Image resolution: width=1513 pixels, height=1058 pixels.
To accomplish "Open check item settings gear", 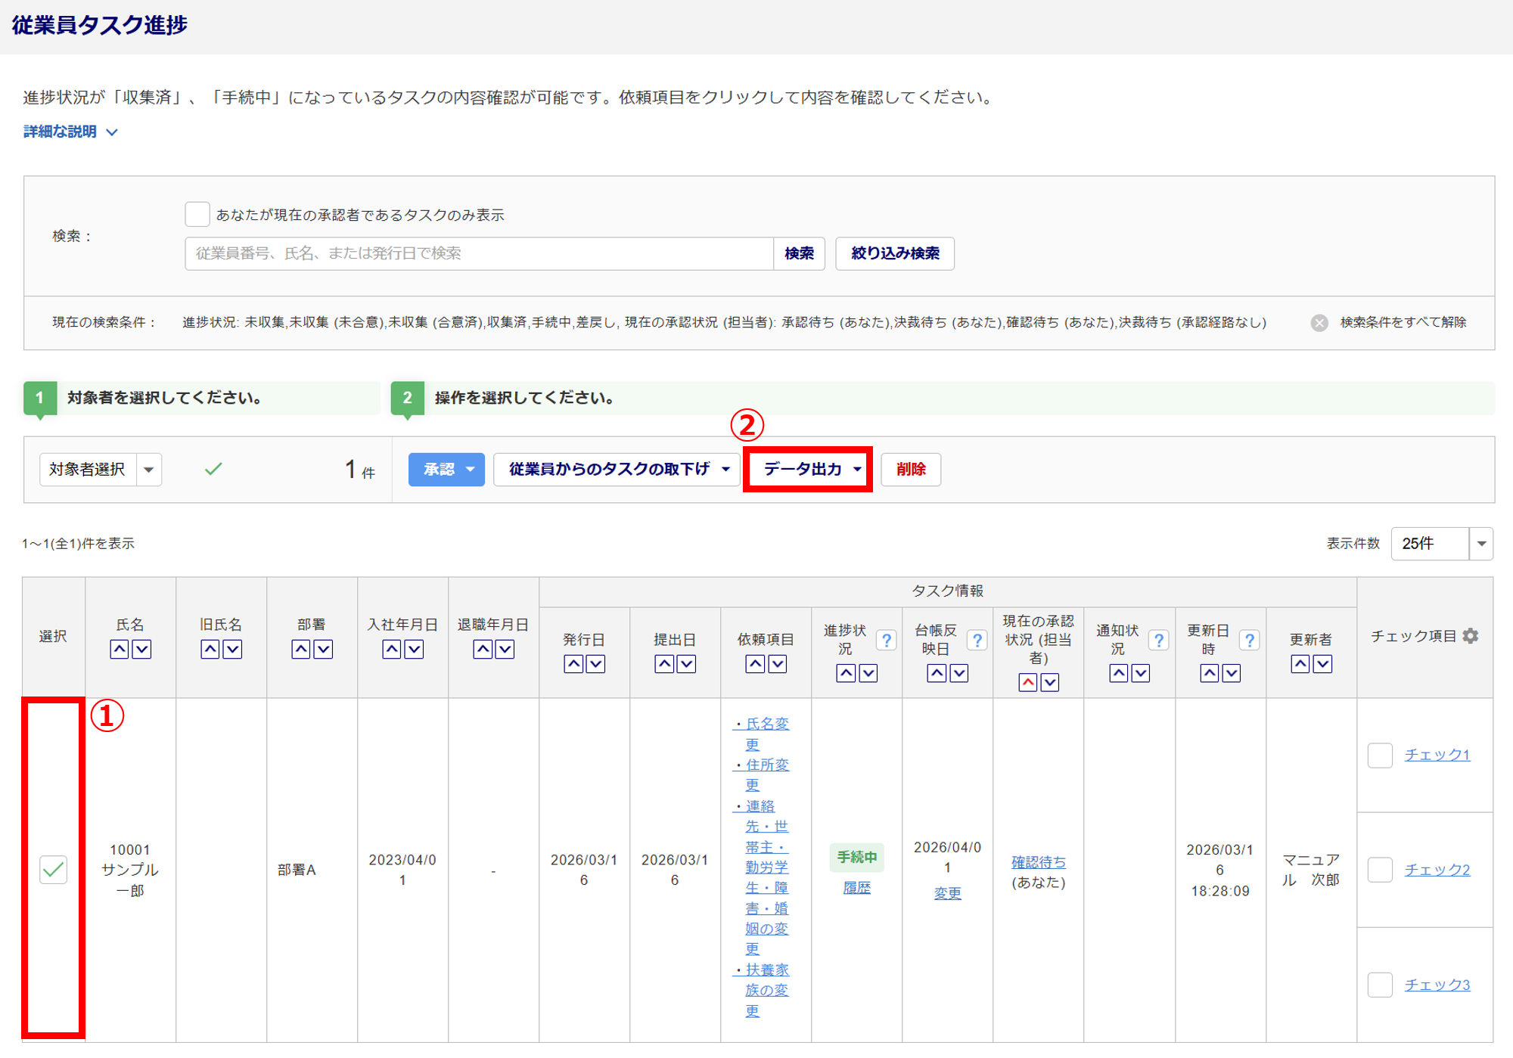I will pyautogui.click(x=1470, y=636).
